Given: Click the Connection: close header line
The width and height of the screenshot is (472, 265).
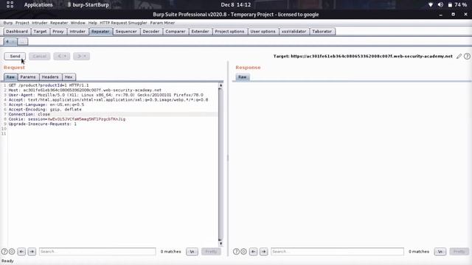Looking at the screenshot, I should tap(29, 115).
